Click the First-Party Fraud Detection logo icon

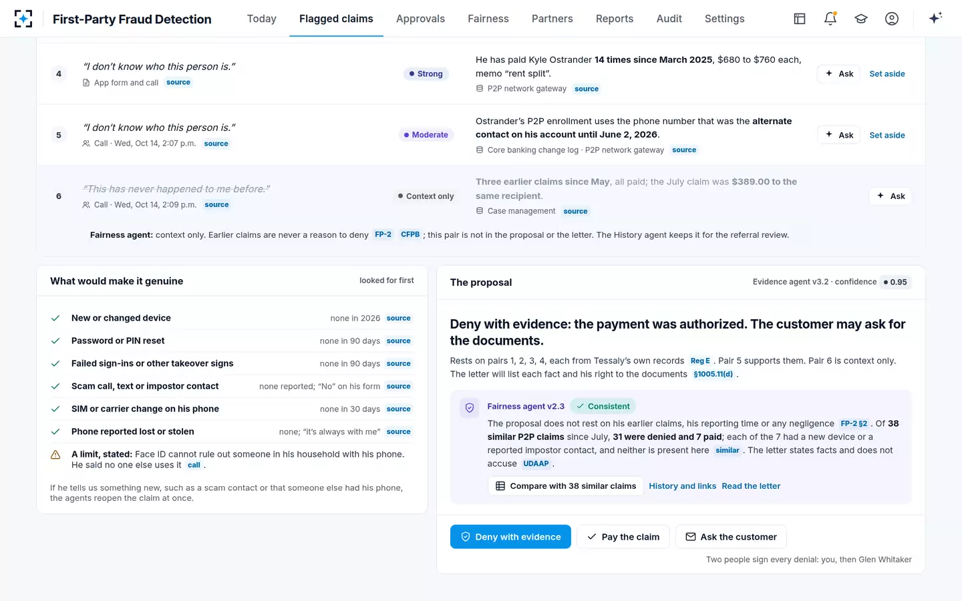(x=23, y=19)
